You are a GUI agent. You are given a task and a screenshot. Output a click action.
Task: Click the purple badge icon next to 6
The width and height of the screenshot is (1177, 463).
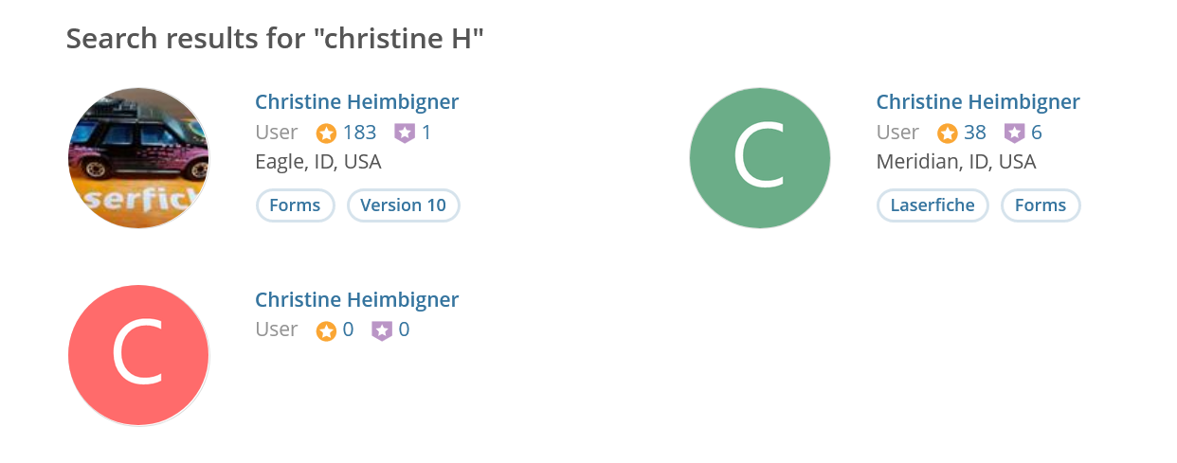1015,134
